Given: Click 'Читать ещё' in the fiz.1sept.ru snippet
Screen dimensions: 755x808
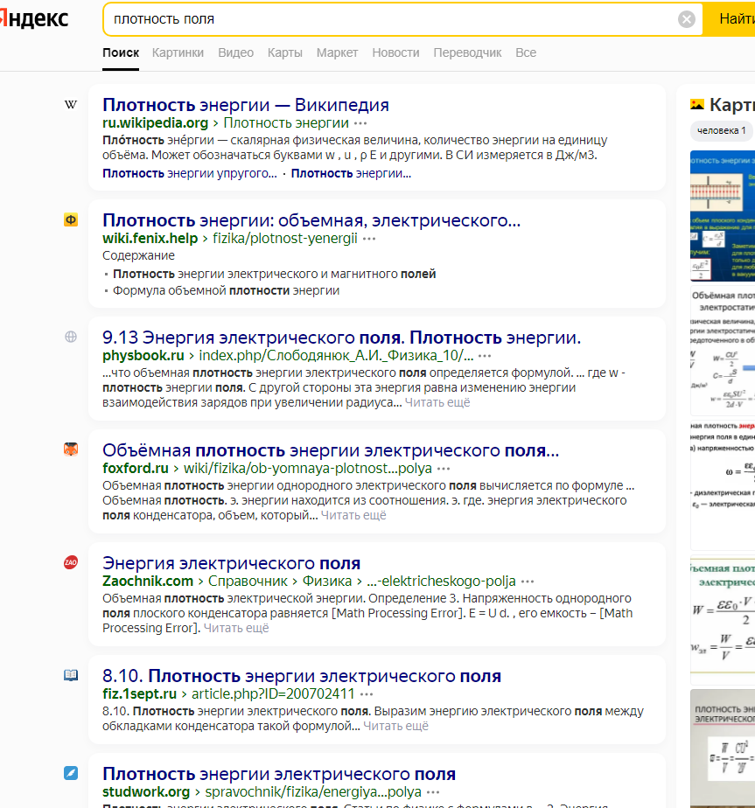Looking at the screenshot, I should [395, 726].
